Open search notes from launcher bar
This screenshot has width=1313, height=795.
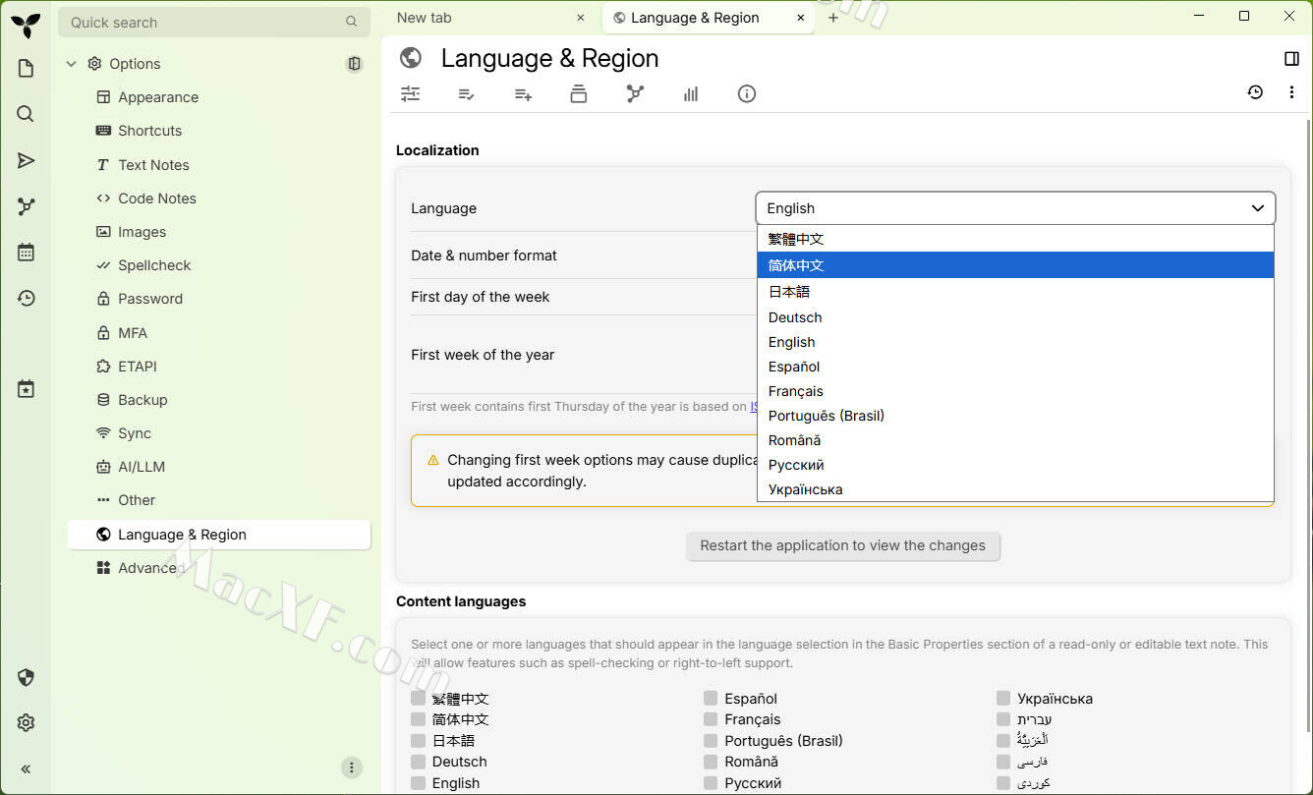point(26,114)
